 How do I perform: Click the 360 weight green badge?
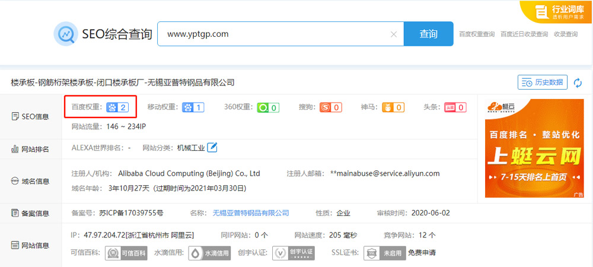267,107
